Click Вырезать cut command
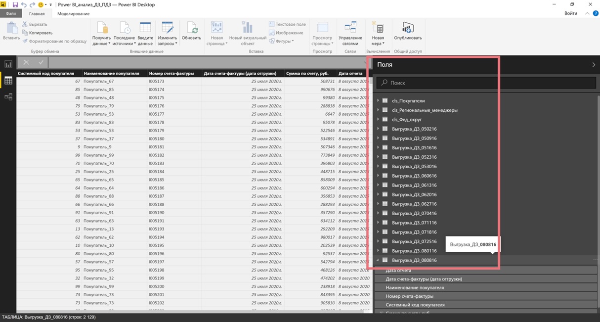Viewport: 600px width, 322px height. 35,24
